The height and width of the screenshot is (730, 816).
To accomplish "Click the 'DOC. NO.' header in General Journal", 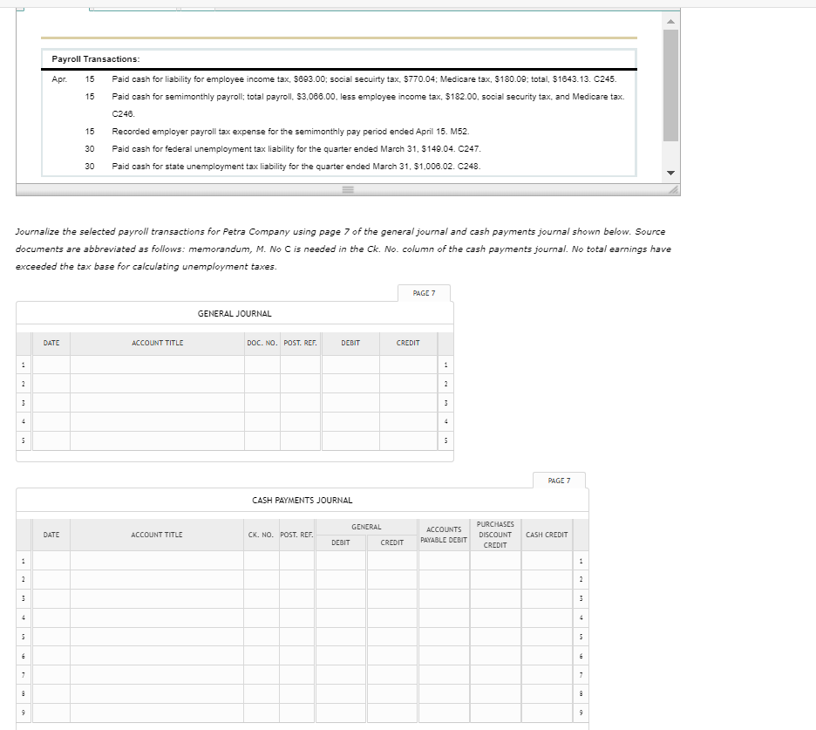I will coord(262,343).
